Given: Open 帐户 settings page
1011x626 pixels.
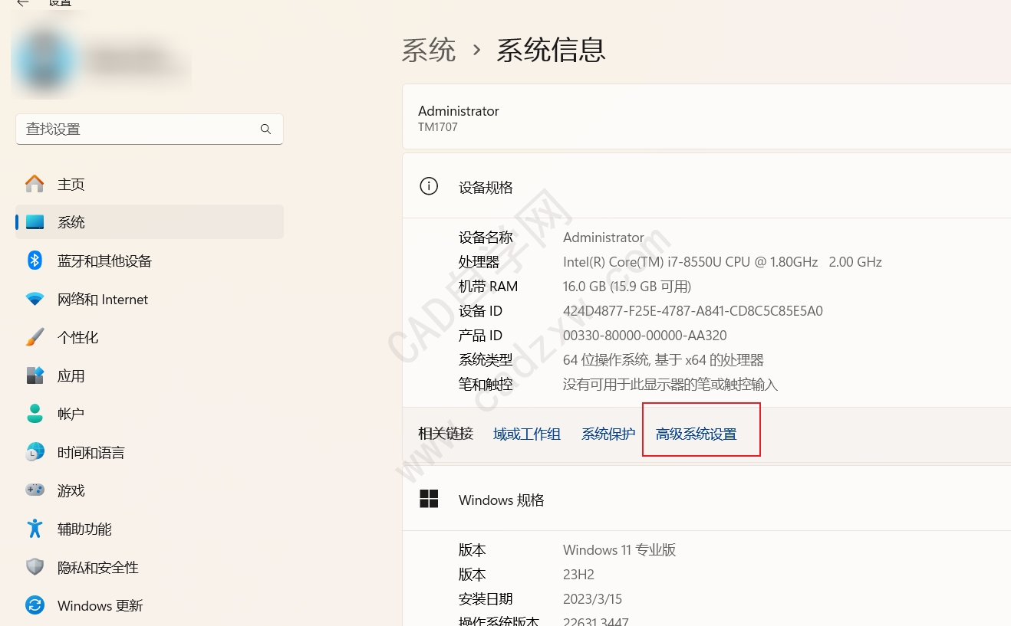Looking at the screenshot, I should tap(150, 414).
